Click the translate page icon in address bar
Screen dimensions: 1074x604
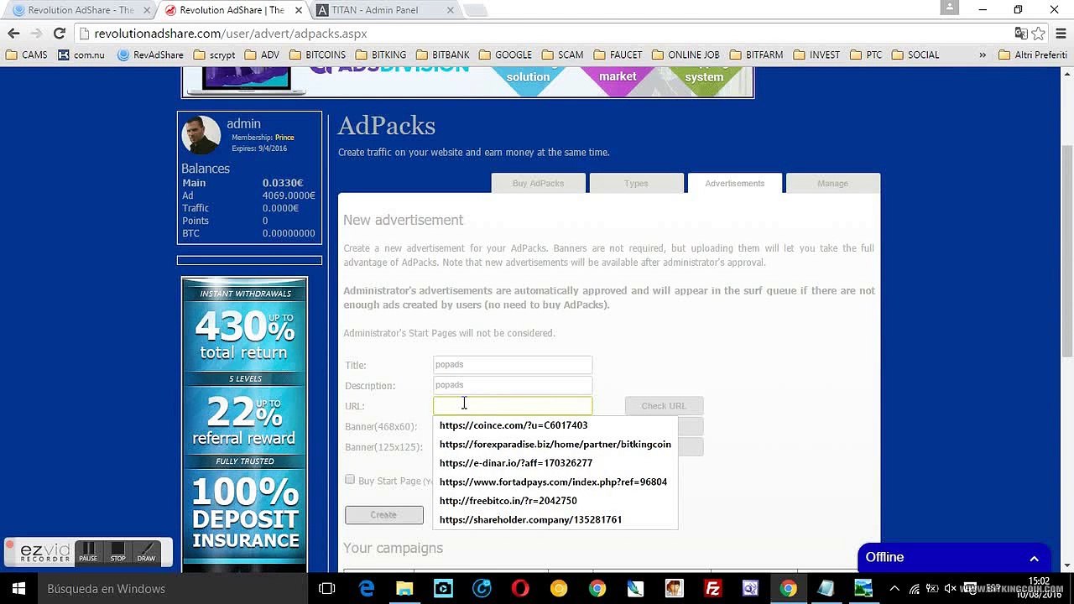coord(1020,34)
